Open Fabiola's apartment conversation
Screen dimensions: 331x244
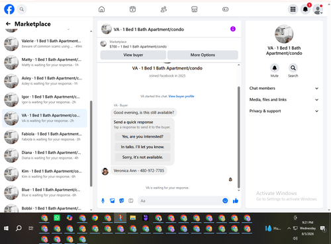(x=44, y=137)
